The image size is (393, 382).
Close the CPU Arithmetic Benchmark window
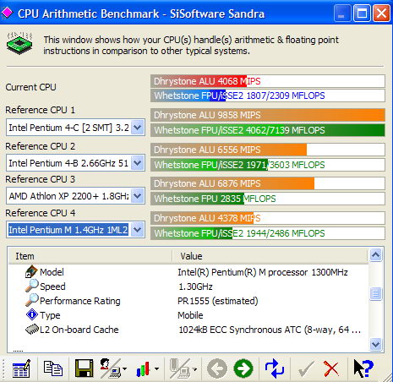coord(381,13)
